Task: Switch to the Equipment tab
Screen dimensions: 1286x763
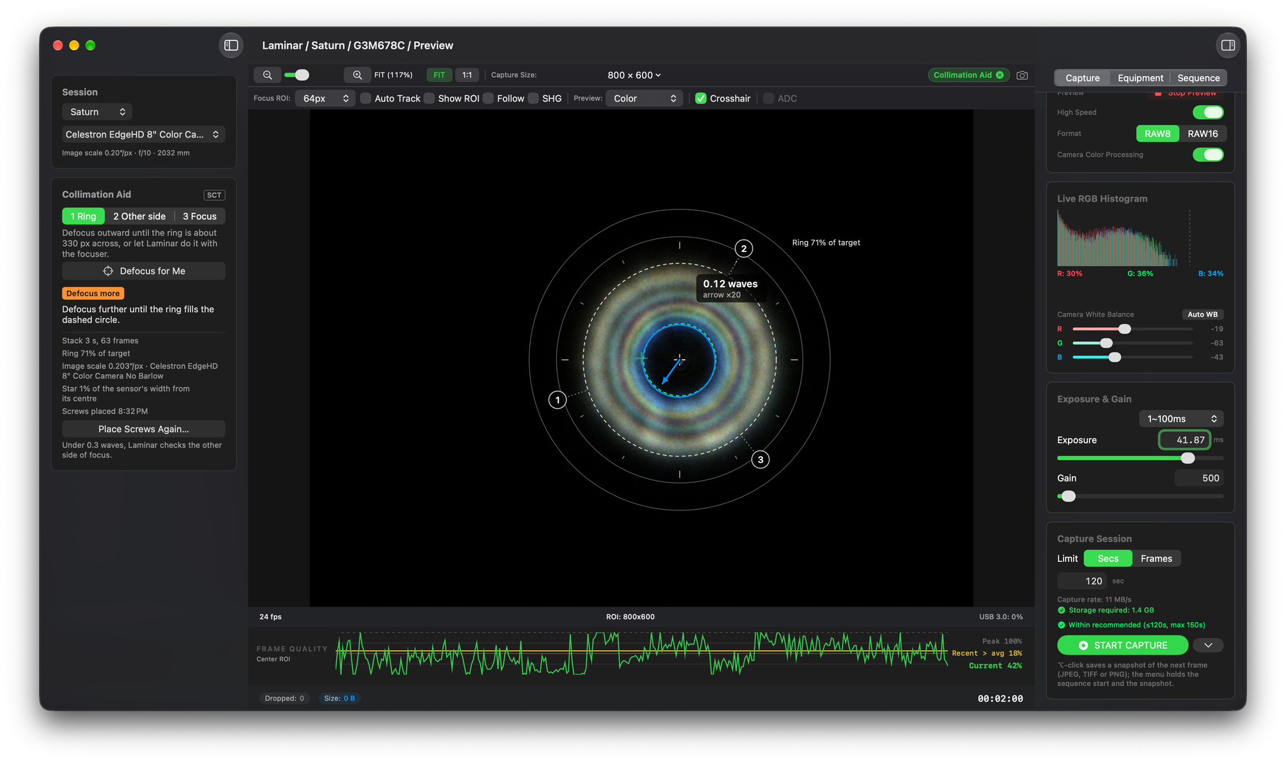Action: click(1140, 78)
